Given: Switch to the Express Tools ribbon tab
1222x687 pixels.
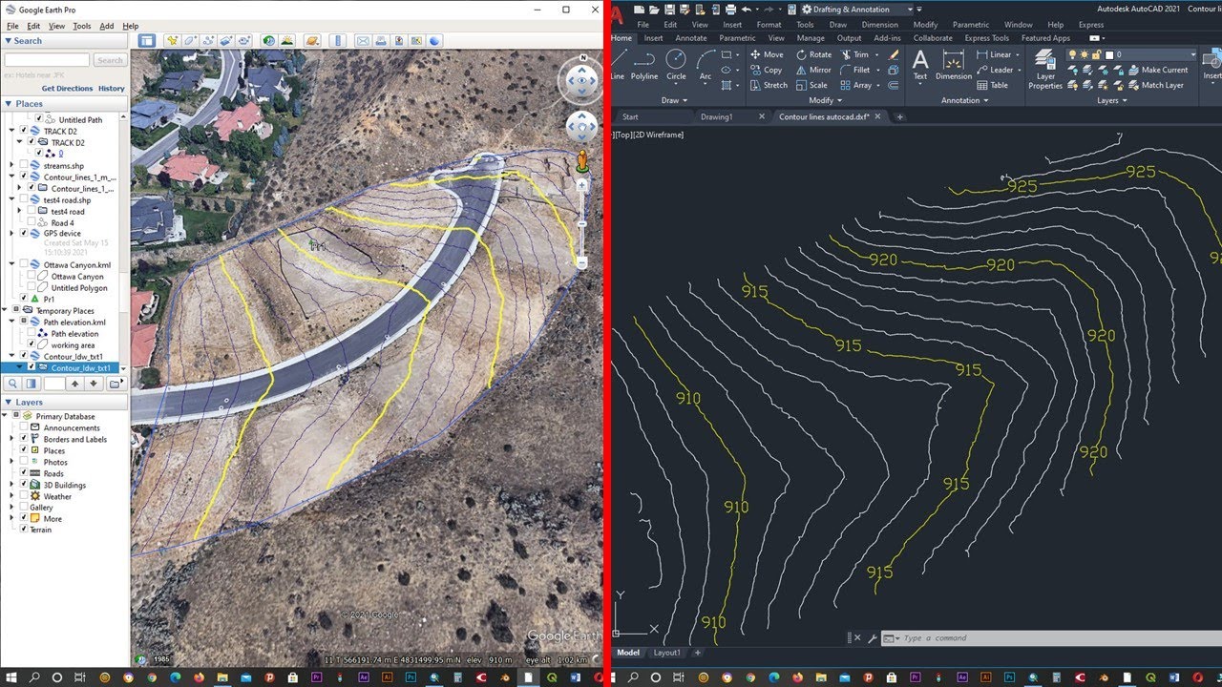Looking at the screenshot, I should (986, 38).
